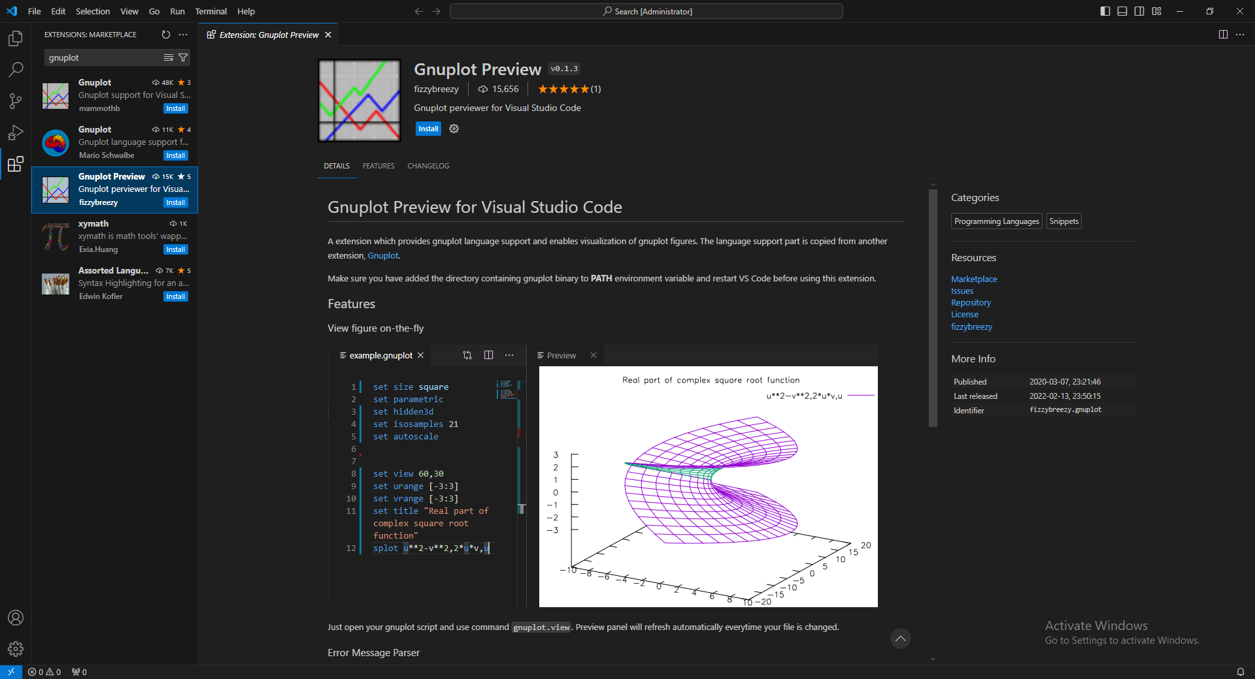Open the License resource link
The height and width of the screenshot is (679, 1255).
[965, 314]
